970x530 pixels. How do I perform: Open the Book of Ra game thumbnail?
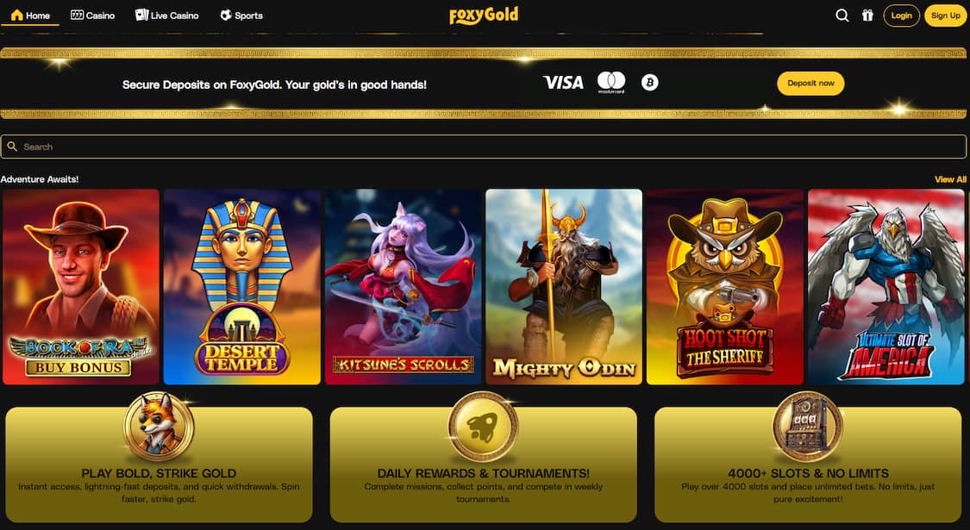coord(81,287)
